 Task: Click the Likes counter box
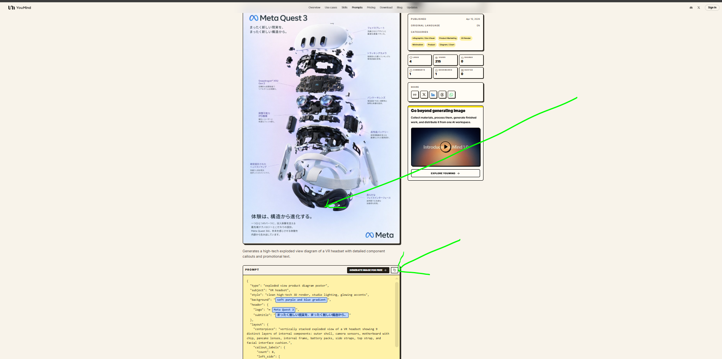coord(419,60)
